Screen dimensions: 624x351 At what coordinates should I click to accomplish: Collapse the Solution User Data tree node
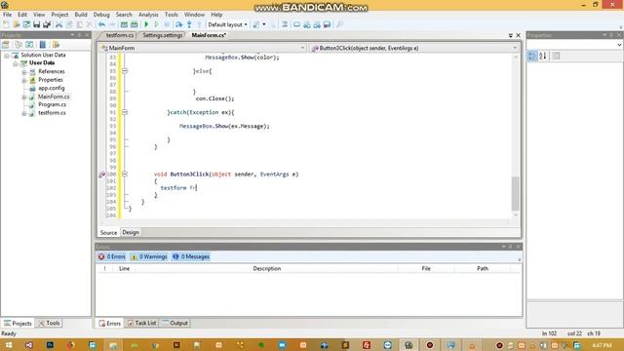tap(7, 56)
